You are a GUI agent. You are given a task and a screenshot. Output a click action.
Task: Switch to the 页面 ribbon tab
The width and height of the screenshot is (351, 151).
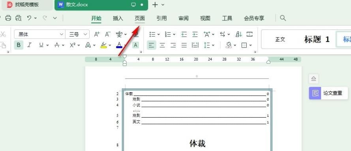pos(140,18)
